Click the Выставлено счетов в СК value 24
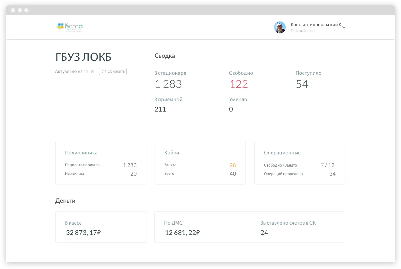The image size is (401, 269). pos(265,233)
